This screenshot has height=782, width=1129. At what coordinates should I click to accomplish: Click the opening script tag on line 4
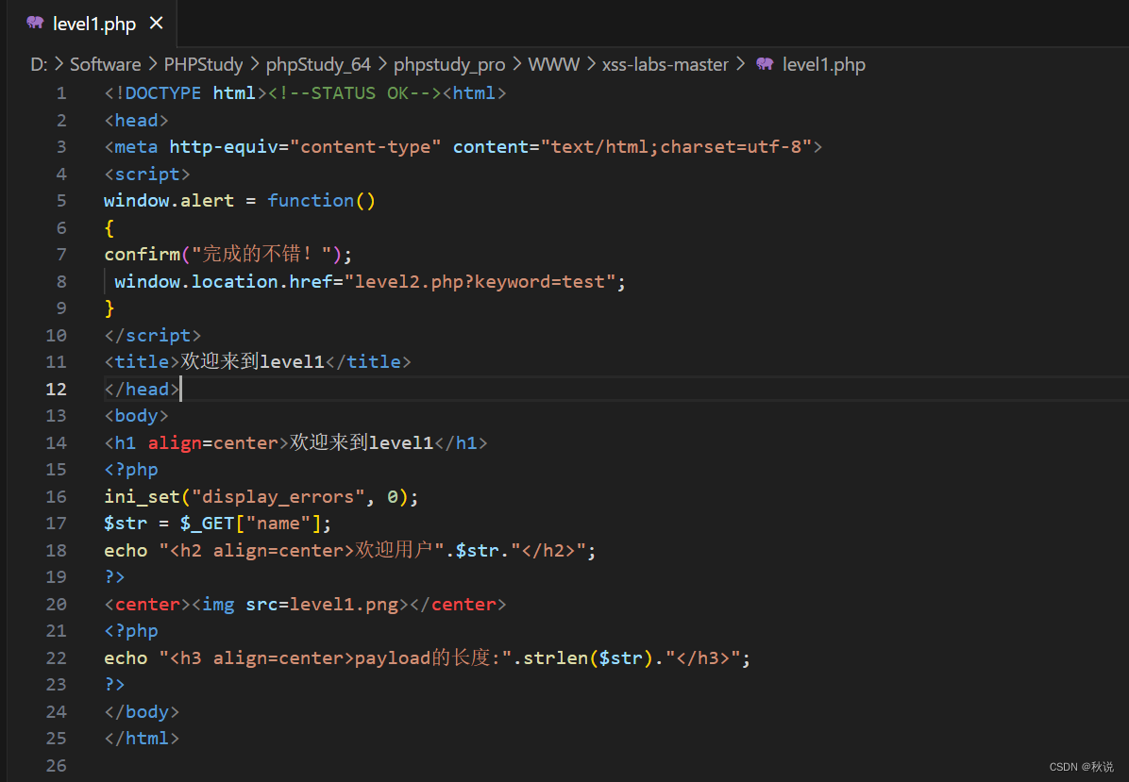147,175
